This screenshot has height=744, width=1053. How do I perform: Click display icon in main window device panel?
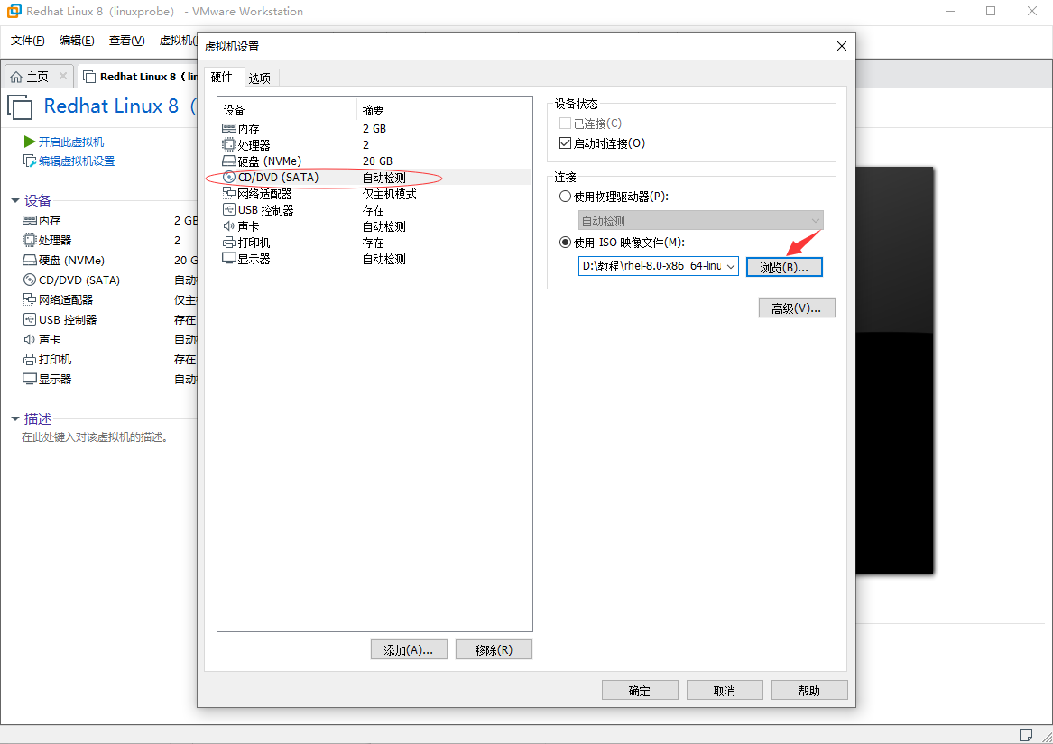click(30, 379)
